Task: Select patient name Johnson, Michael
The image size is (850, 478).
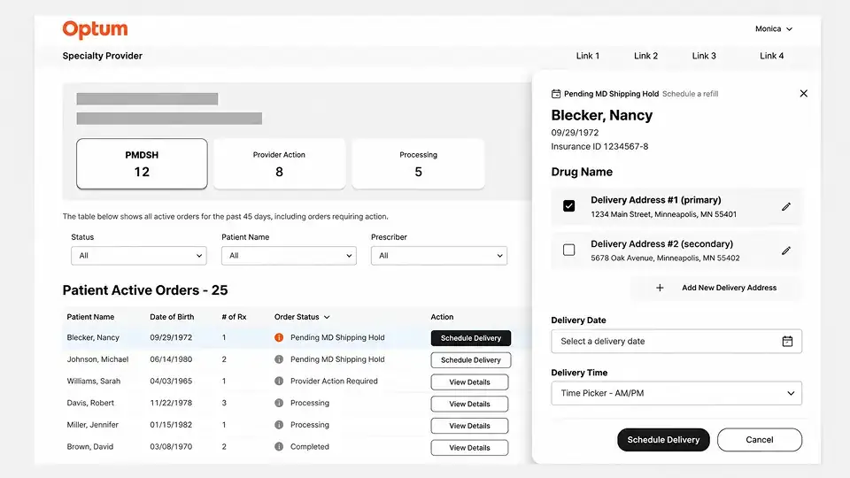Action: point(97,359)
